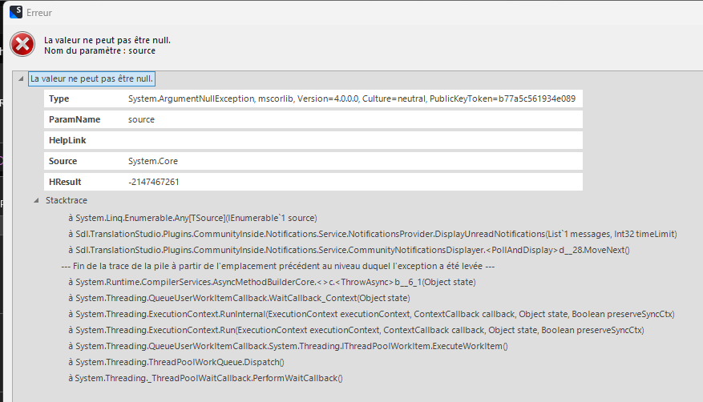Click the ParamName label
Screen dimensions: 703x402
75,119
